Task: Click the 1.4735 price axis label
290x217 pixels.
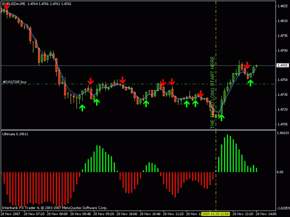Action: (x=283, y=94)
